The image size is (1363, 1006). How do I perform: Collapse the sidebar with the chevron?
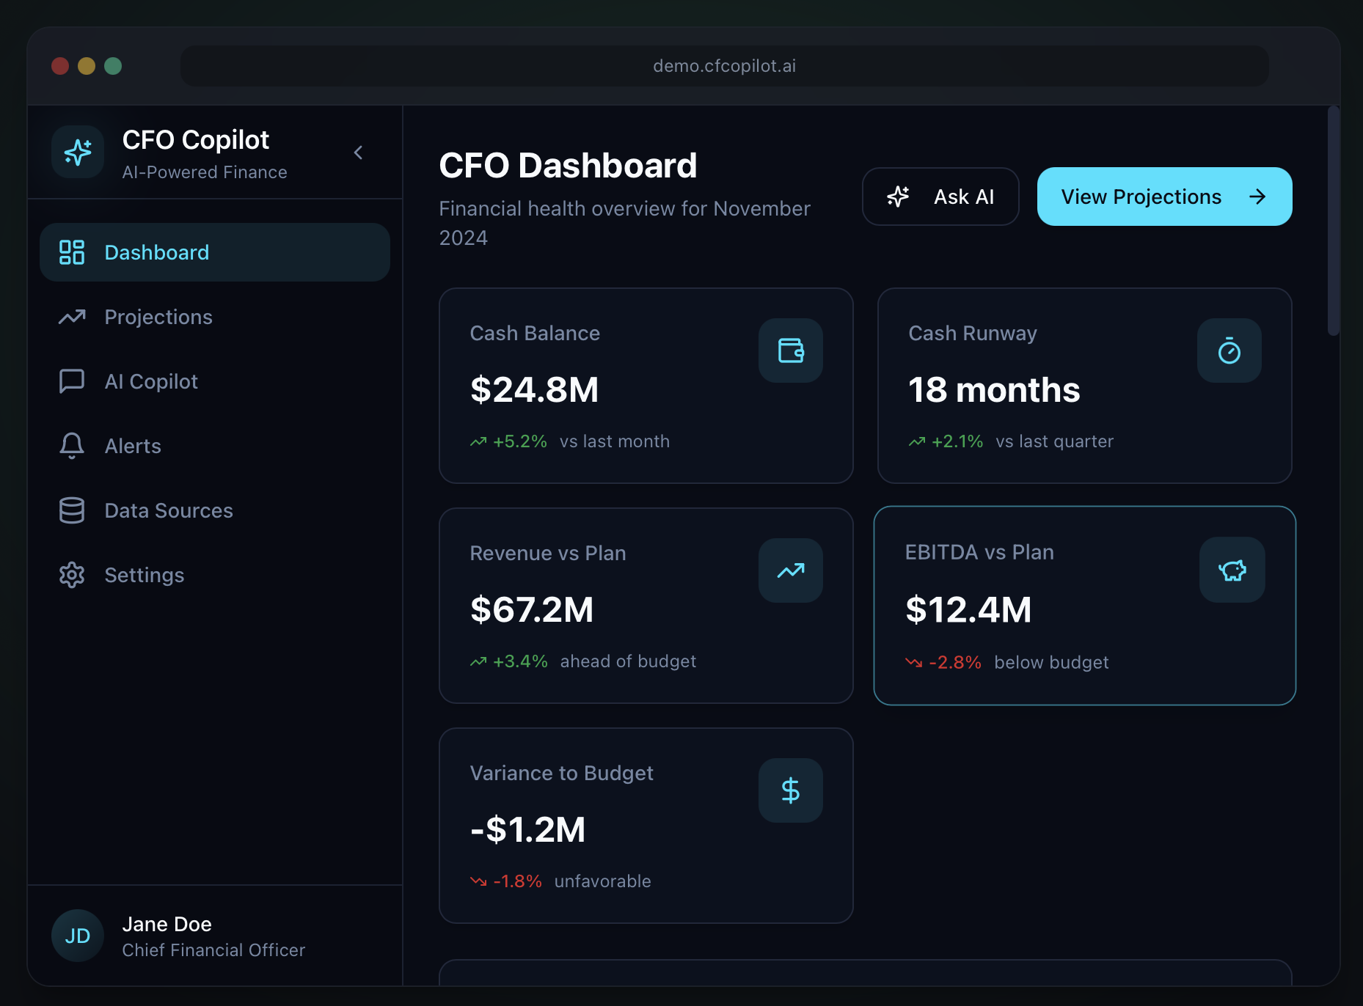359,153
